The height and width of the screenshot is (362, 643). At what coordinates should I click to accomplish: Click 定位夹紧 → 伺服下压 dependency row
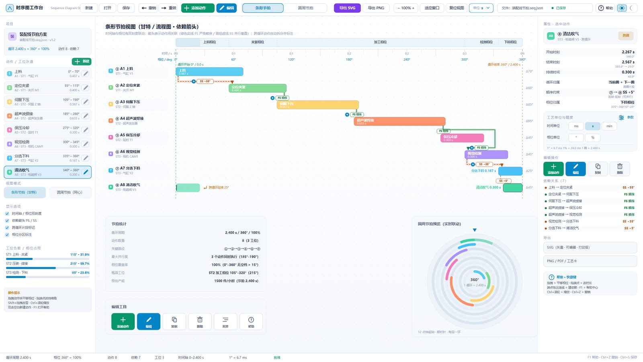point(590,194)
